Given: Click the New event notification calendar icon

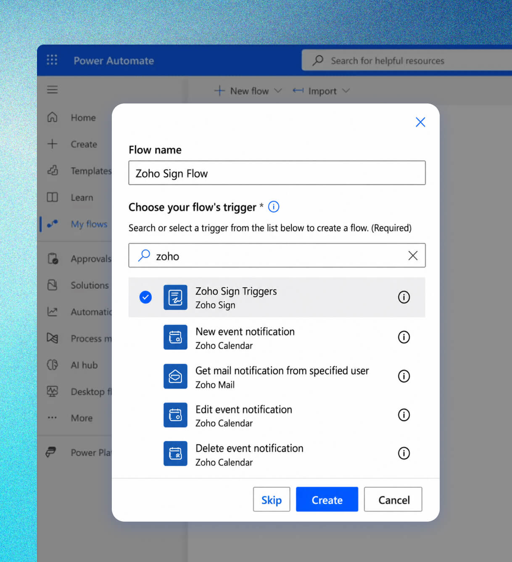Looking at the screenshot, I should pos(175,337).
